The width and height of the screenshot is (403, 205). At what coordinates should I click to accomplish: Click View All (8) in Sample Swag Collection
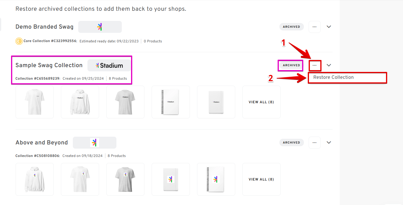[261, 102]
